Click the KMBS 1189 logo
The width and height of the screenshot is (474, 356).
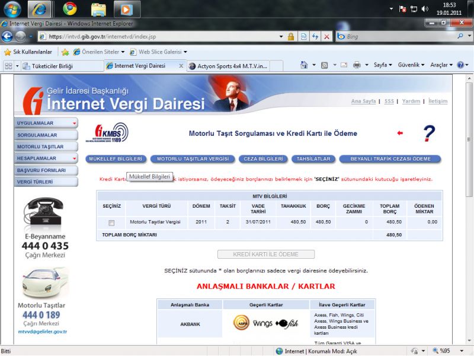108,133
